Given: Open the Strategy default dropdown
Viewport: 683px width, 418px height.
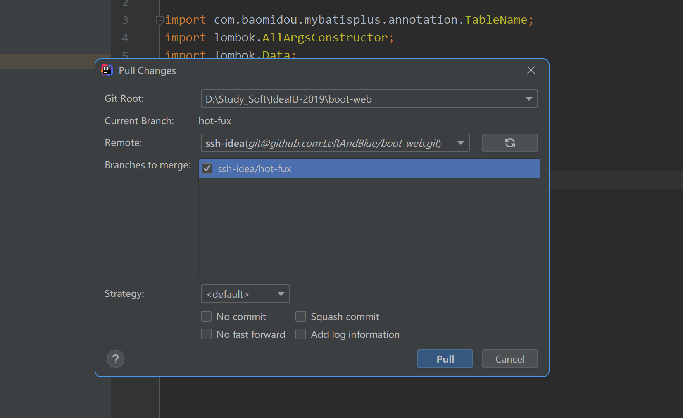Looking at the screenshot, I should 245,294.
